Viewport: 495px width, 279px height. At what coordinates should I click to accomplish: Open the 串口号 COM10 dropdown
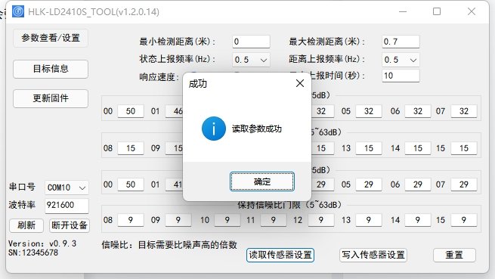(x=67, y=188)
